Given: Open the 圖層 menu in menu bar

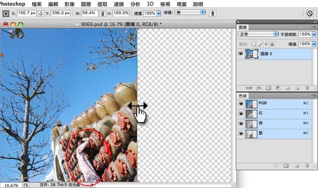Looking at the screenshot, I should click(x=86, y=4).
